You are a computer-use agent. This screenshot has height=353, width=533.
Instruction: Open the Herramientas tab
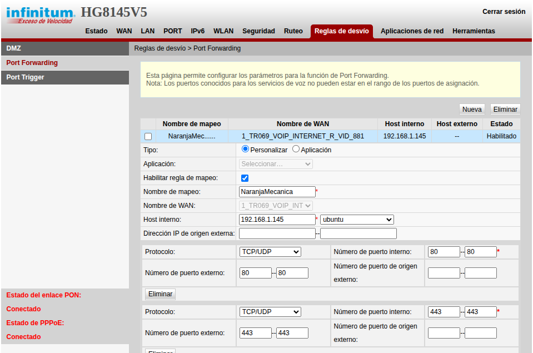[x=474, y=31]
